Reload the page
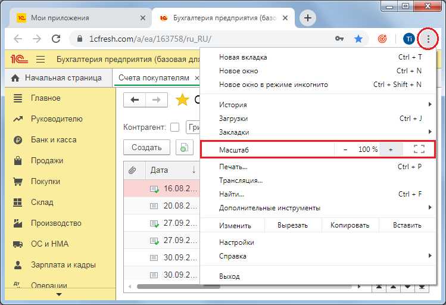This screenshot has height=305, width=446. 56,39
